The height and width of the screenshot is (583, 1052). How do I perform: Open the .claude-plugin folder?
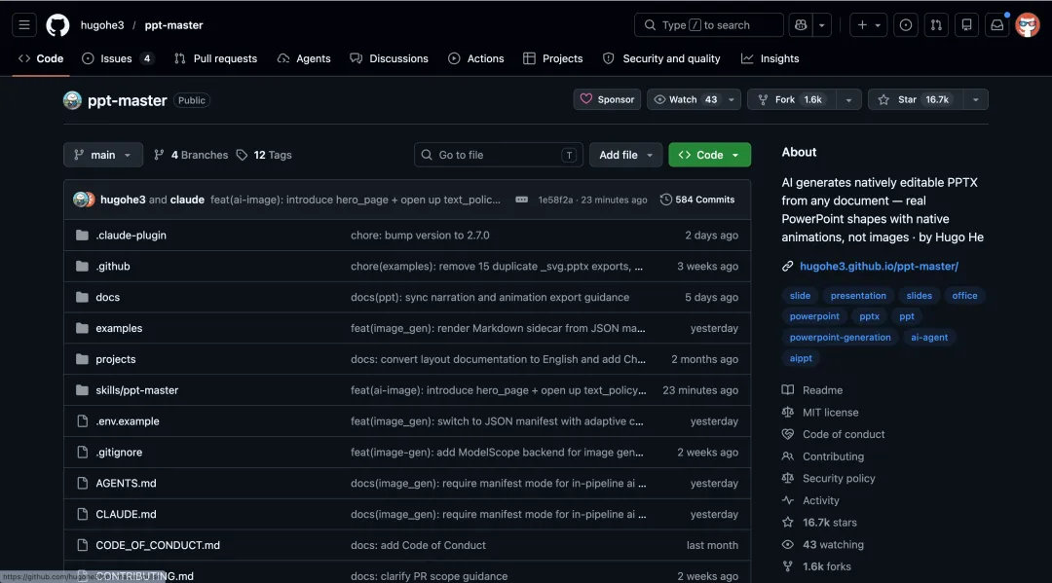click(x=131, y=236)
